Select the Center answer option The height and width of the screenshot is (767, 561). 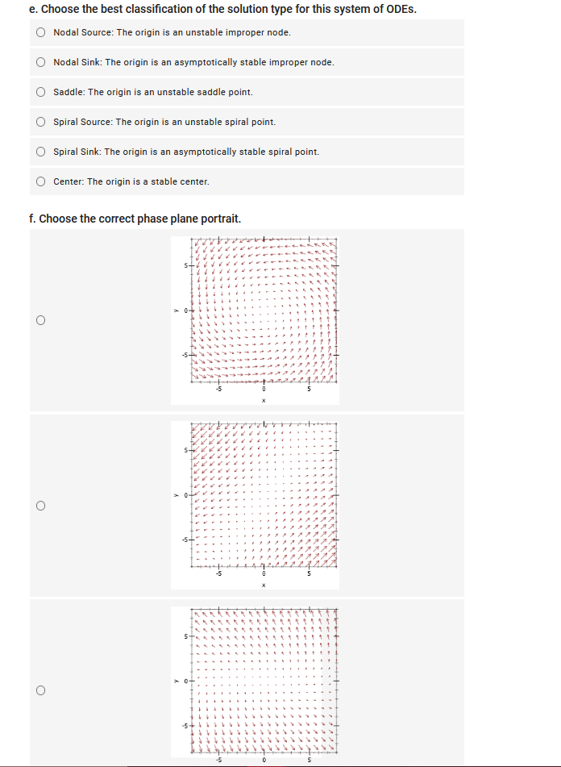tap(40, 181)
